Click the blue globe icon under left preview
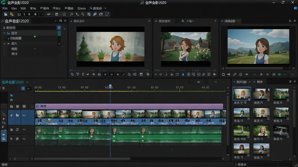Image resolution: width=298 pixels, height=167 pixels. point(99,75)
